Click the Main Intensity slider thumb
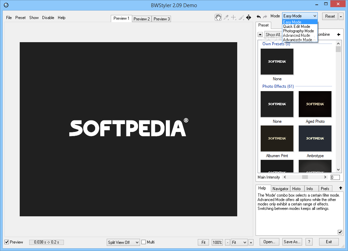 (x=305, y=177)
